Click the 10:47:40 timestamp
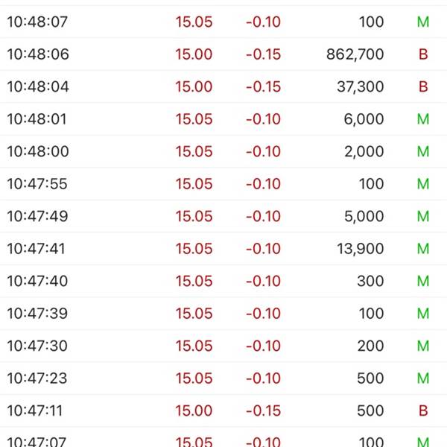Viewport: 447px width, 447px height. click(37, 281)
